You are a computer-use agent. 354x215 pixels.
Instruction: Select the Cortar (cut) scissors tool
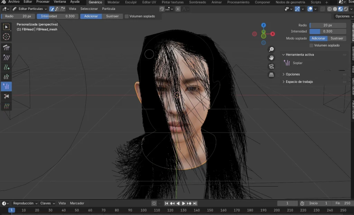tap(6, 96)
